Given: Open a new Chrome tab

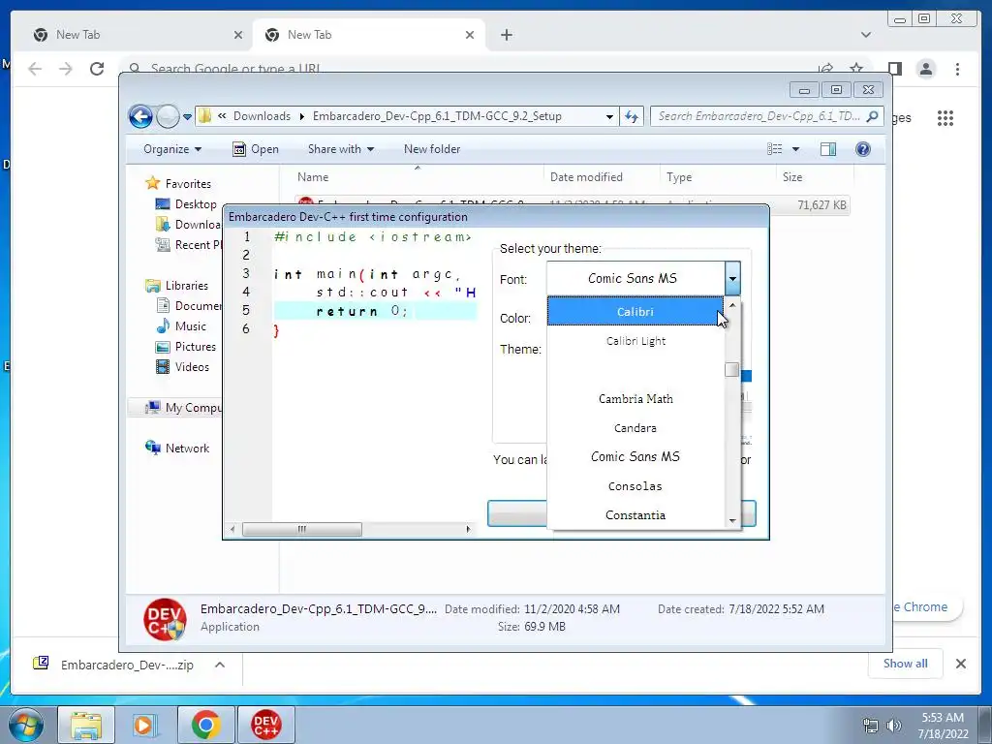Looking at the screenshot, I should (506, 35).
